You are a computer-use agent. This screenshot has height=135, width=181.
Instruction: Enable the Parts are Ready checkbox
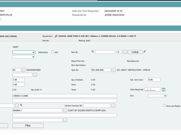coord(164,106)
